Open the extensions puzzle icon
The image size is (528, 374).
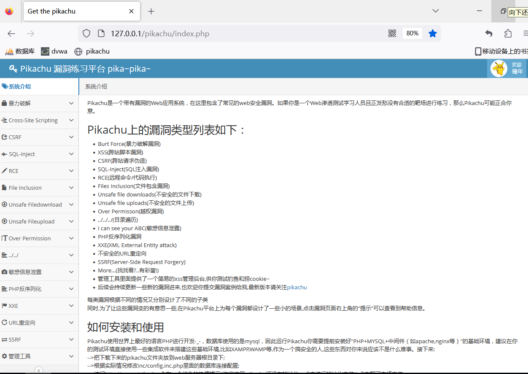coord(508,33)
